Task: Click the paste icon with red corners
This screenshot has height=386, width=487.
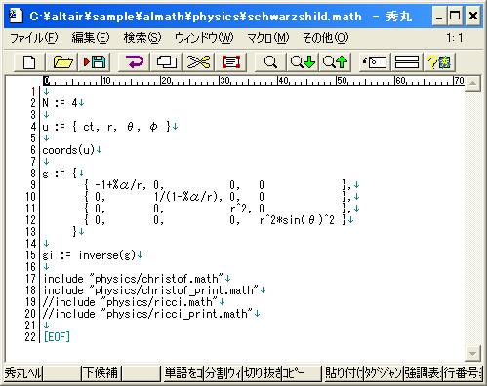Action: click(x=231, y=62)
